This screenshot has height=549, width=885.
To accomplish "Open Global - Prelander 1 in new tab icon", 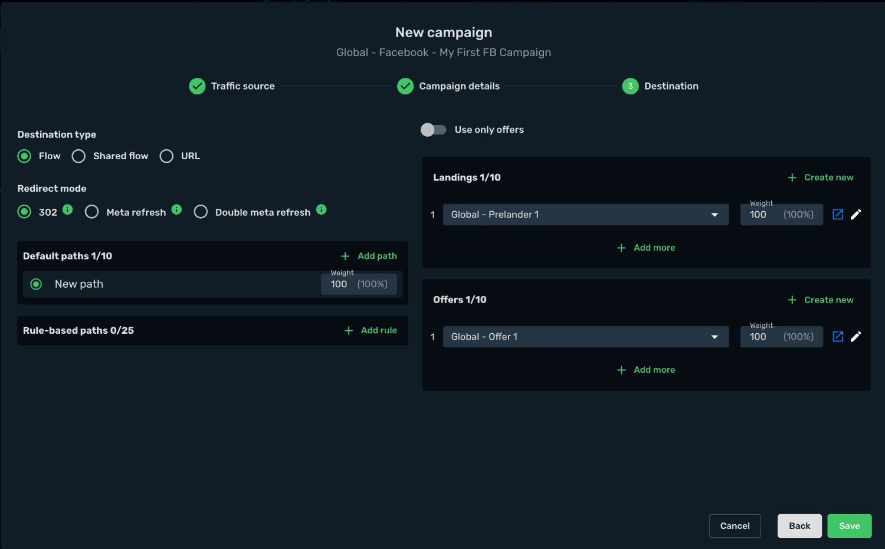I will pos(838,215).
